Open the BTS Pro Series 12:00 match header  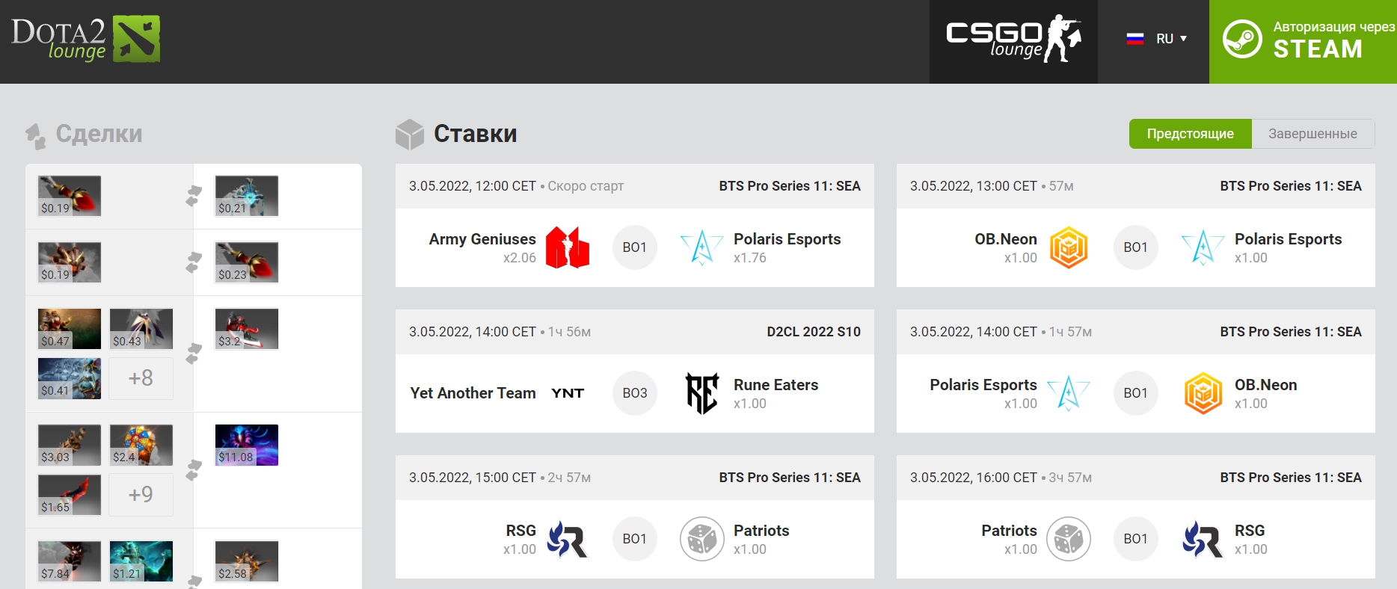pos(634,186)
